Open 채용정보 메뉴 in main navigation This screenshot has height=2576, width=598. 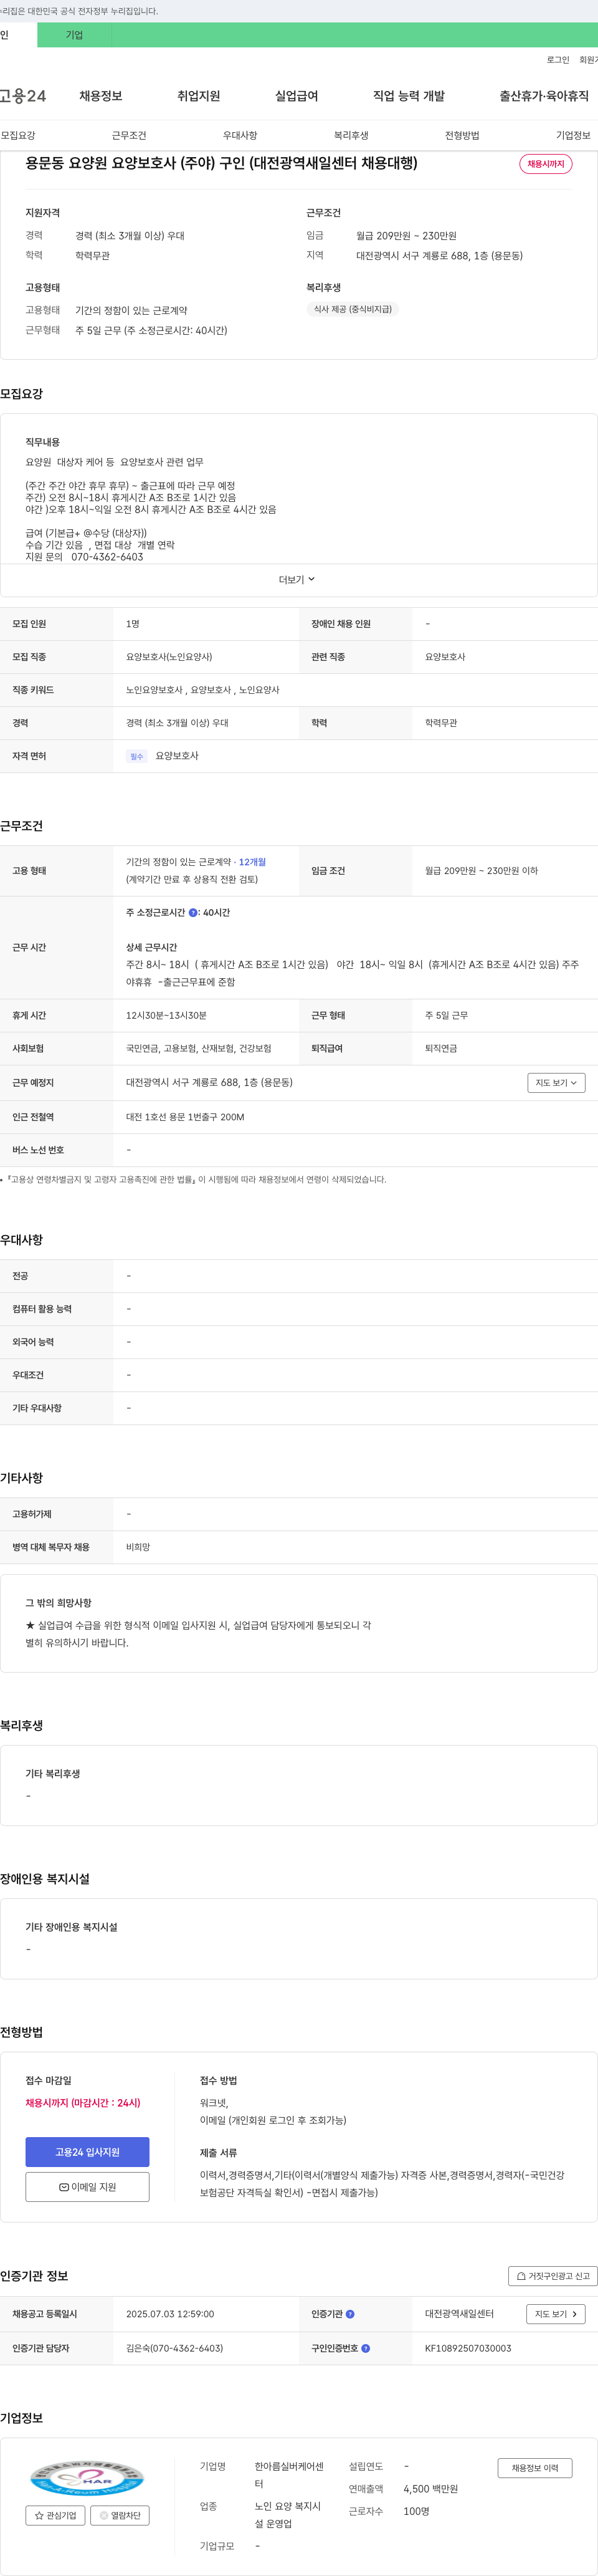click(101, 96)
